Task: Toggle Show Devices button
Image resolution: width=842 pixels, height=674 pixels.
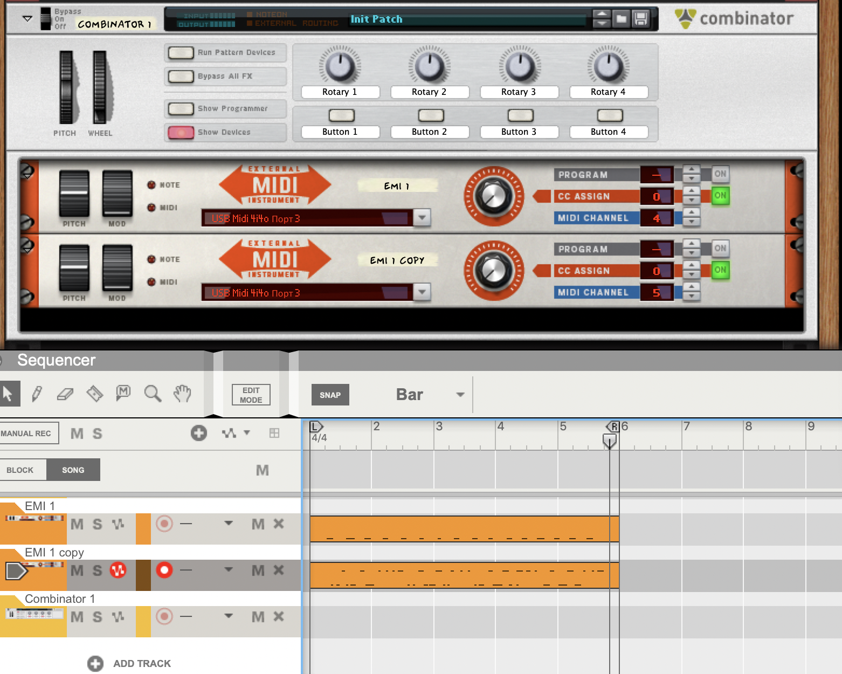Action: (x=181, y=132)
